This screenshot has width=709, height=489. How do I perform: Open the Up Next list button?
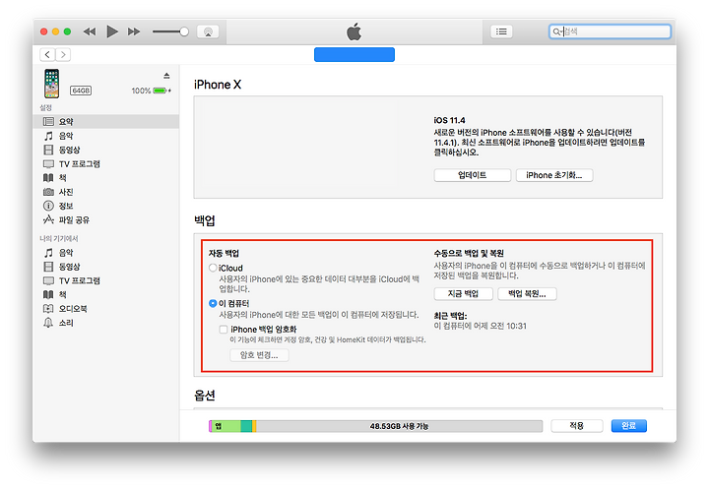[x=501, y=31]
